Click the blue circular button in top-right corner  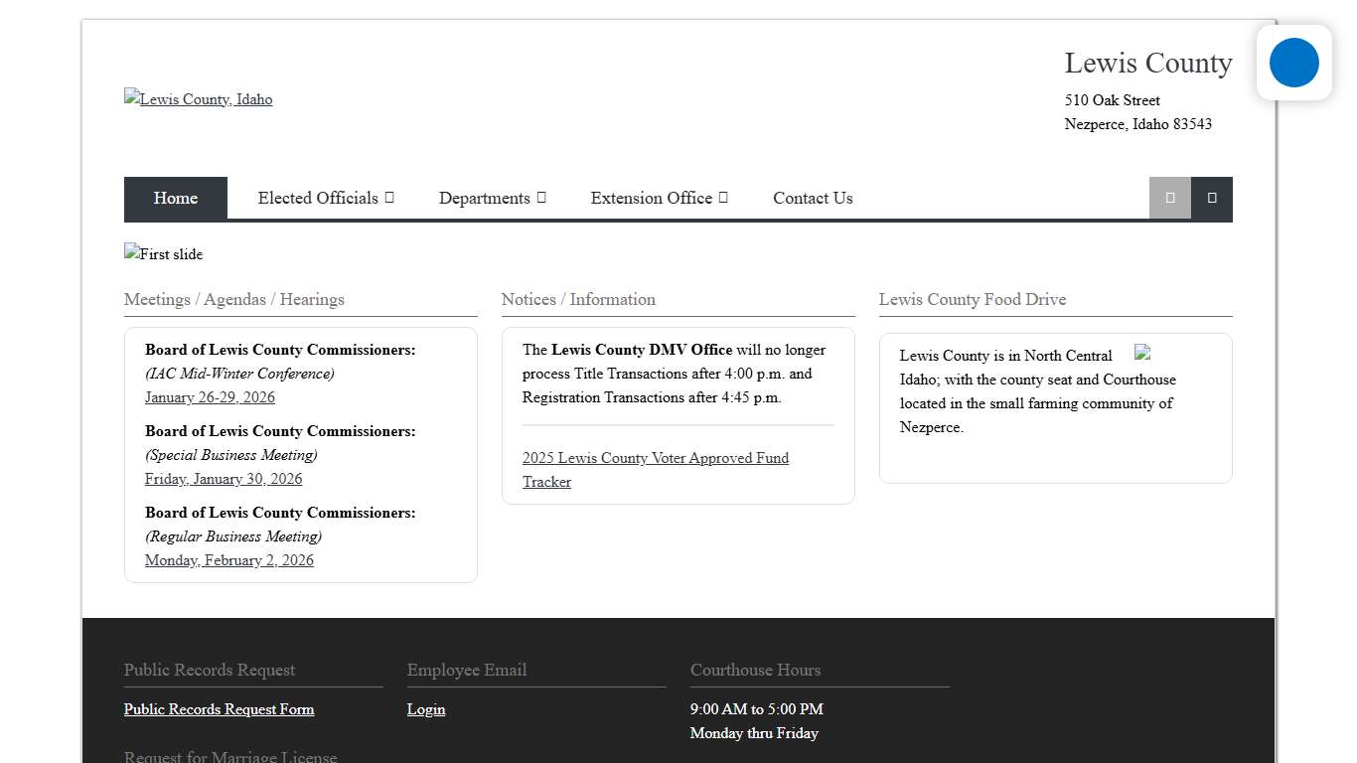click(1293, 63)
